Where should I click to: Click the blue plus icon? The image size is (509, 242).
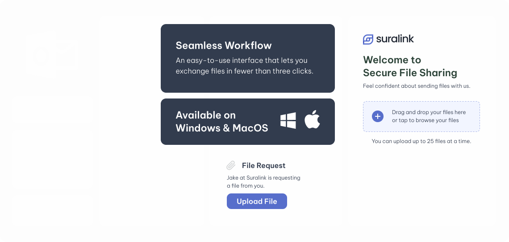pyautogui.click(x=378, y=116)
